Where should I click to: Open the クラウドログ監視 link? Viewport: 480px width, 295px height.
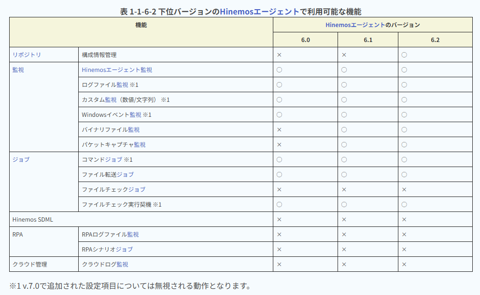106,264
